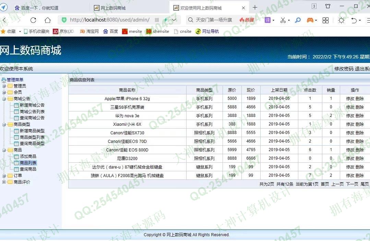Viewport: 370px width, 241px height.
Task: Open the game controller icon
Action: [310, 20]
